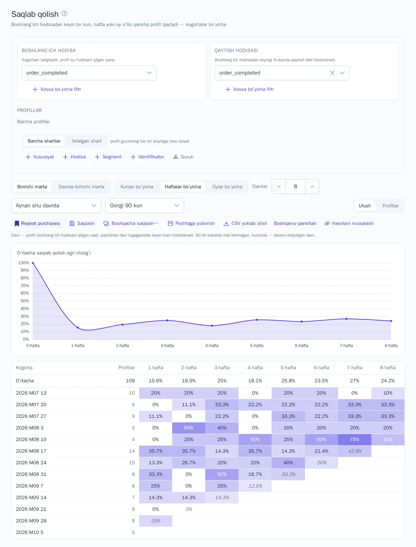Open the start event order_completed dropdown

click(89, 73)
